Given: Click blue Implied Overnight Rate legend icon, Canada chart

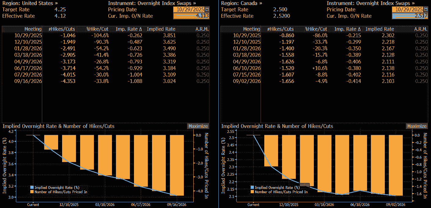Looking at the screenshot, I should pyautogui.click(x=252, y=188).
